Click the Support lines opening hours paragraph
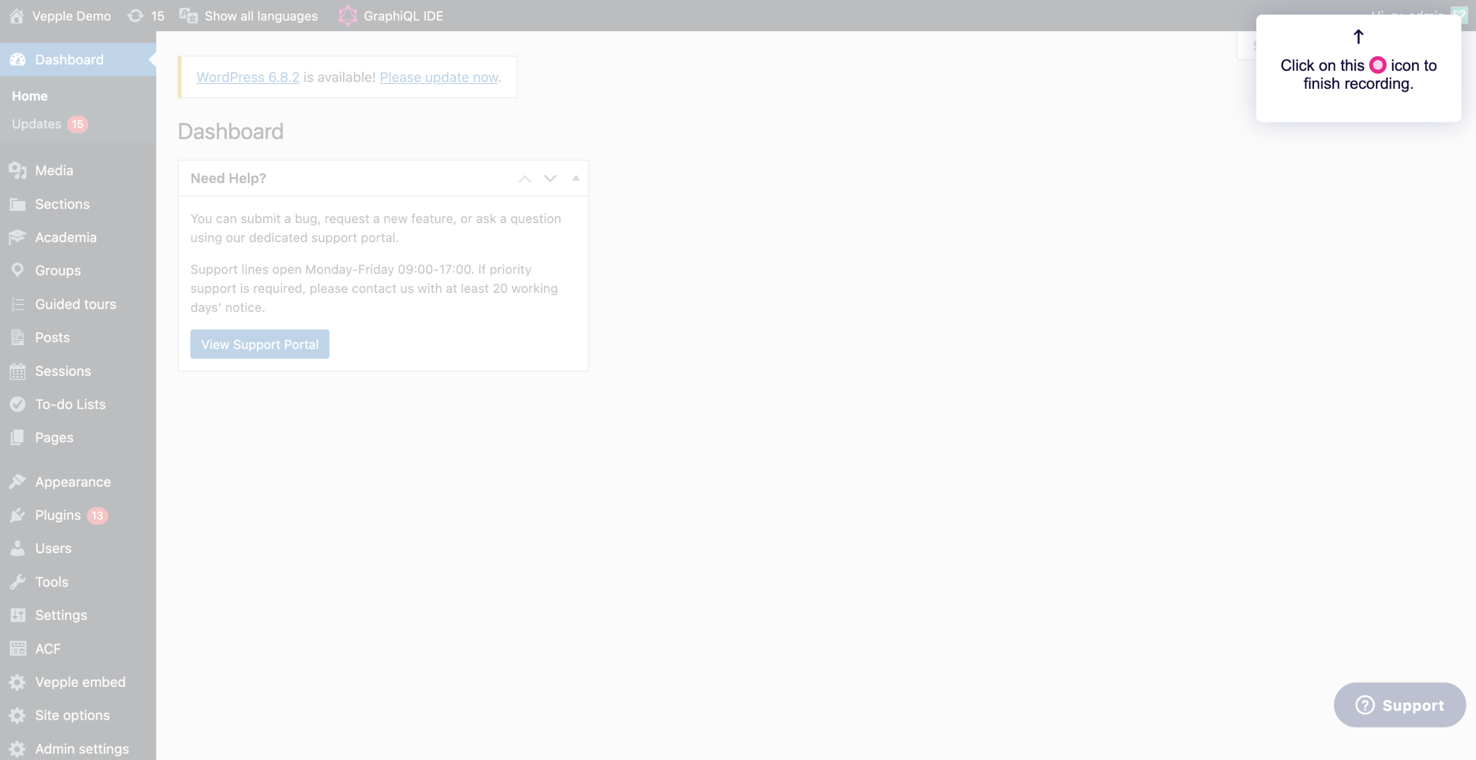The width and height of the screenshot is (1476, 760). click(x=374, y=288)
